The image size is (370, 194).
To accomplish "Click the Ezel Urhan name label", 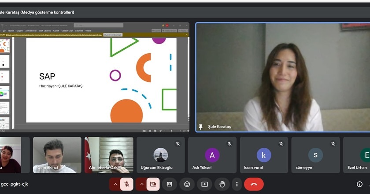I will click(357, 168).
